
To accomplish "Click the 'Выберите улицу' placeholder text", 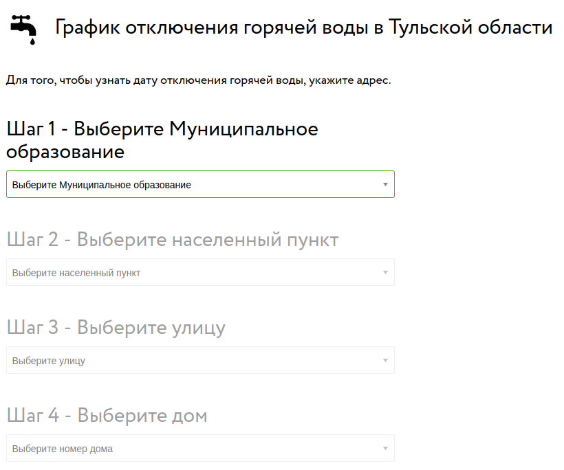I will [x=49, y=361].
